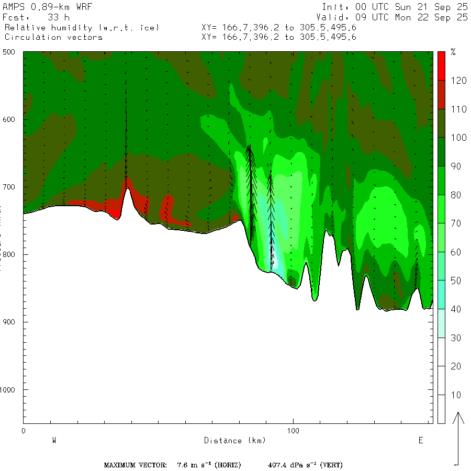Click the sea-green 50–60 legend swatch
The image size is (471, 471).
click(441, 266)
